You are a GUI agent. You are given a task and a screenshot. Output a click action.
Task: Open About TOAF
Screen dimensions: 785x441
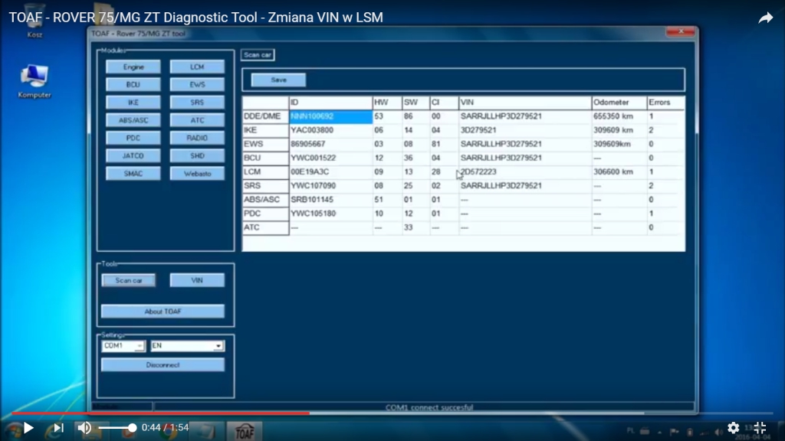163,312
